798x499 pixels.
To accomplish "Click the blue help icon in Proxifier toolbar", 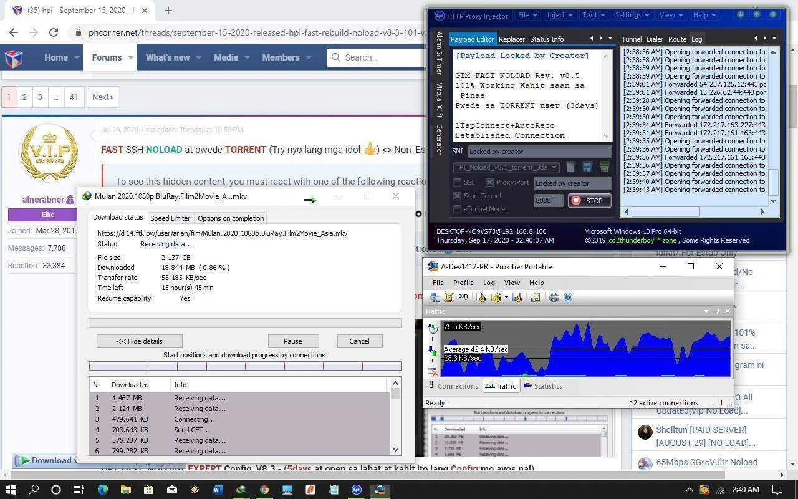I will pyautogui.click(x=568, y=298).
